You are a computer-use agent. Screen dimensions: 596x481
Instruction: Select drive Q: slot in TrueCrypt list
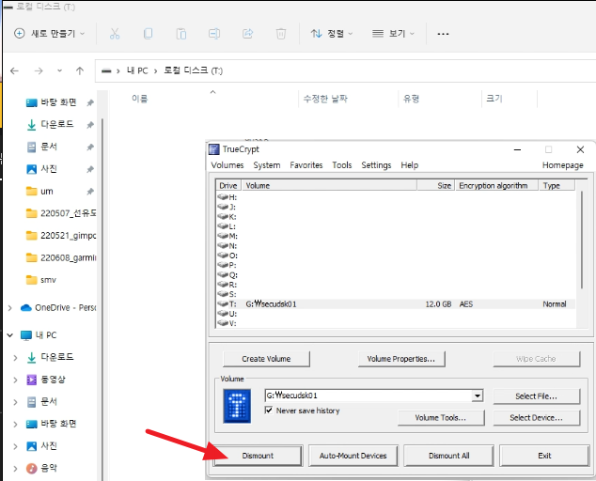pos(227,274)
